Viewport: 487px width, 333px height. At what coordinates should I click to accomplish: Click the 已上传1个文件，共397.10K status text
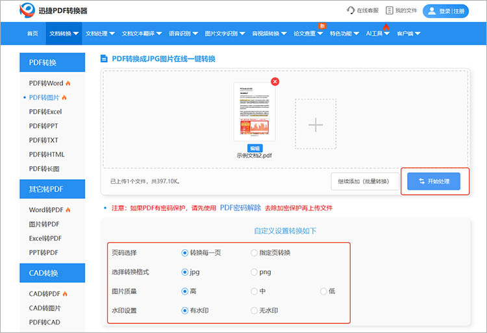coord(145,181)
